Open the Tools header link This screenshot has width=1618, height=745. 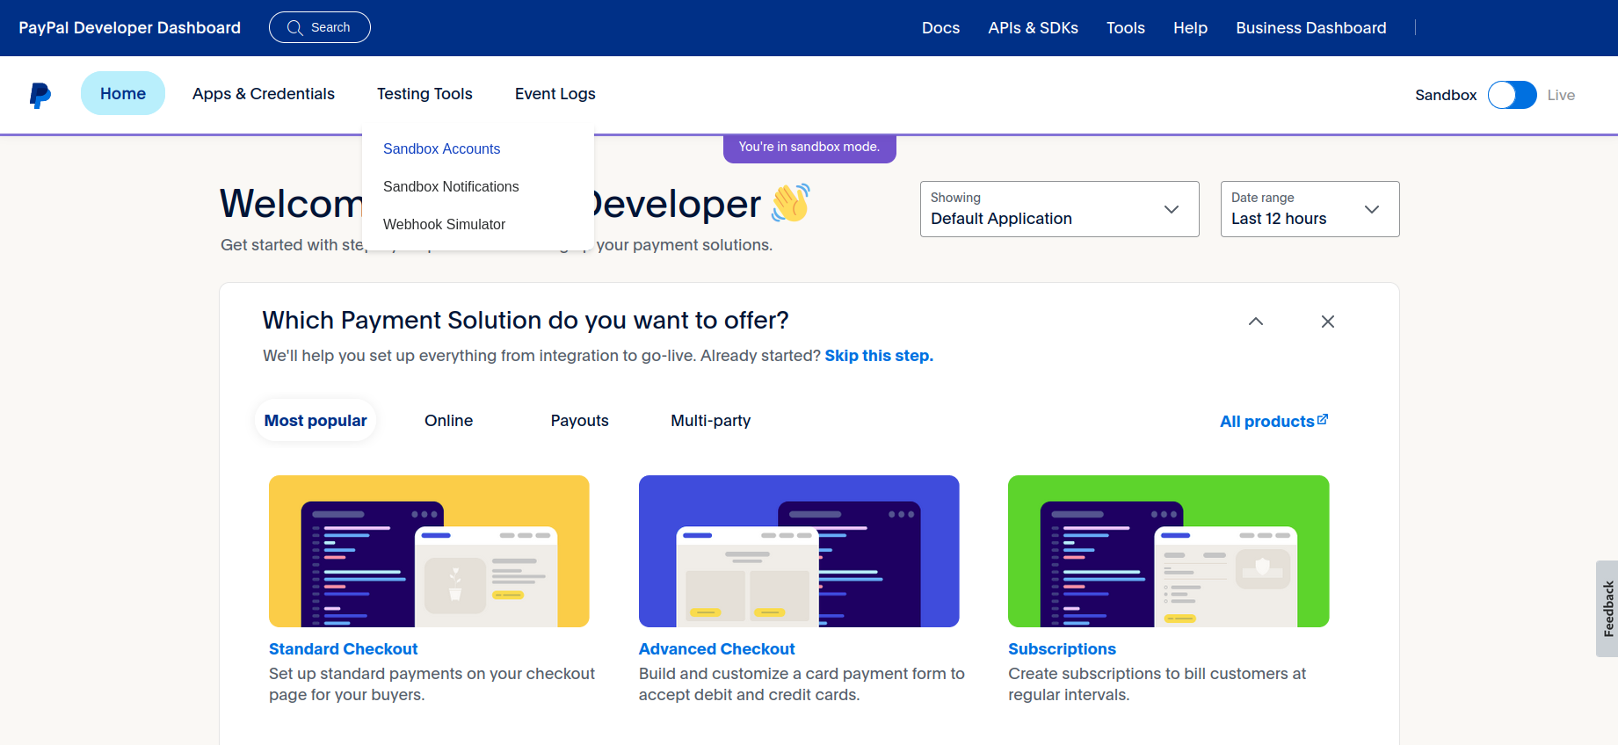(1126, 28)
